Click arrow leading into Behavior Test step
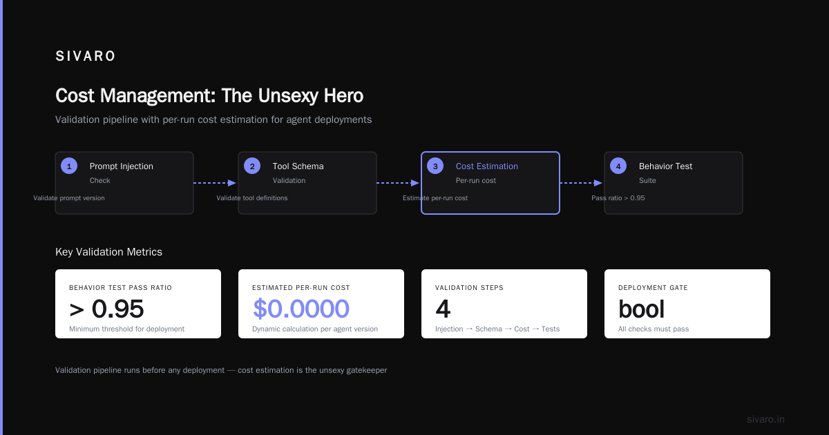829x435 pixels. (582, 183)
